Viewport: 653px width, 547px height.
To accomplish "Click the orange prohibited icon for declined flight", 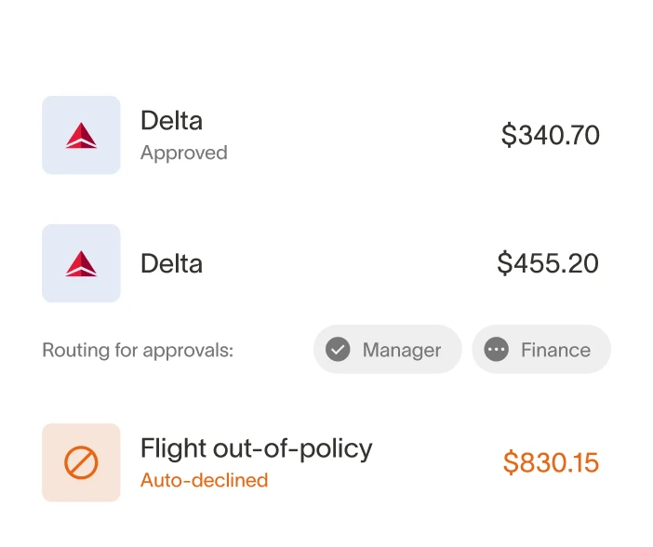I will coord(81,462).
